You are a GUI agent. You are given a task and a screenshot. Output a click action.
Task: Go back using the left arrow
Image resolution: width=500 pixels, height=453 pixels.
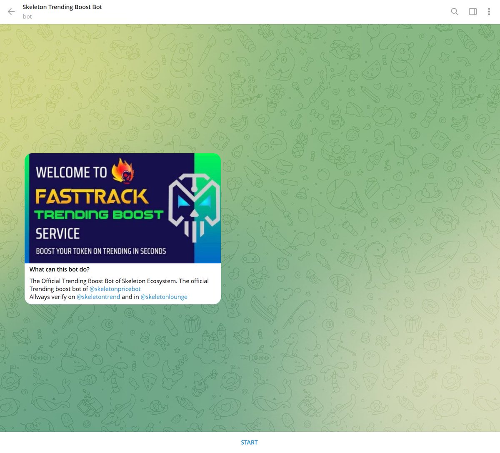click(x=11, y=12)
